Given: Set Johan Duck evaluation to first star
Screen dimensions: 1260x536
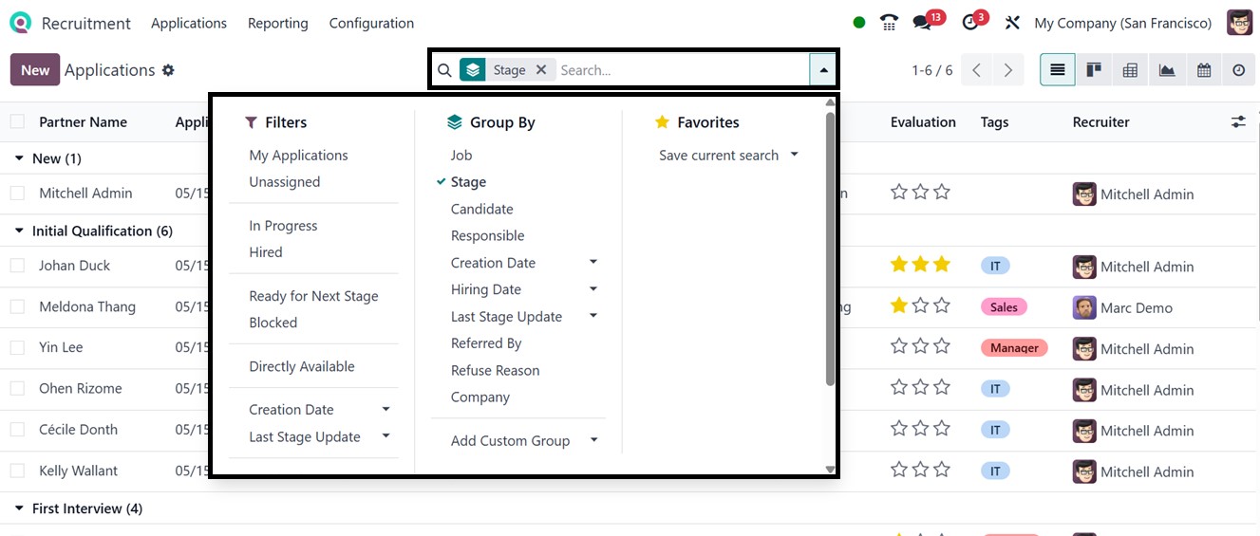Looking at the screenshot, I should (x=898, y=265).
